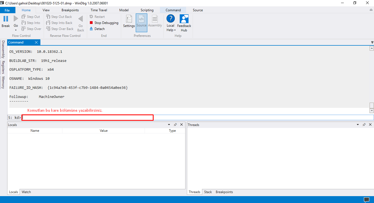Screen dimensions: 374x203
Task: Switch to the Time Travel ribbon tab
Action: [x=99, y=10]
